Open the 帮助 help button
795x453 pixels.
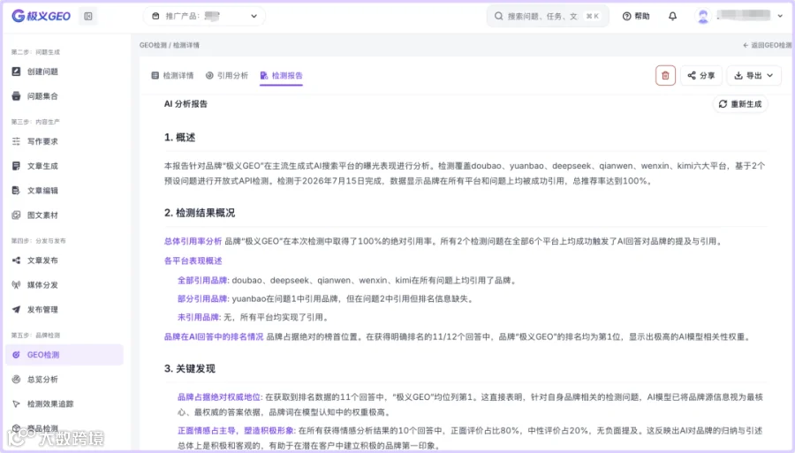(x=636, y=16)
